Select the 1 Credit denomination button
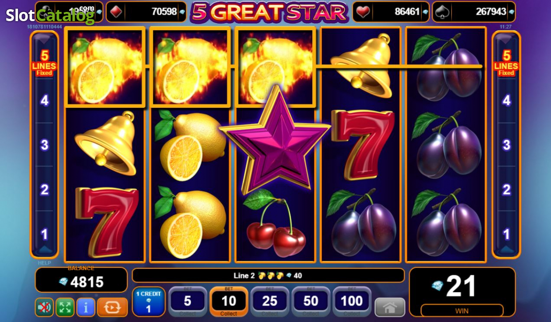 tap(148, 301)
